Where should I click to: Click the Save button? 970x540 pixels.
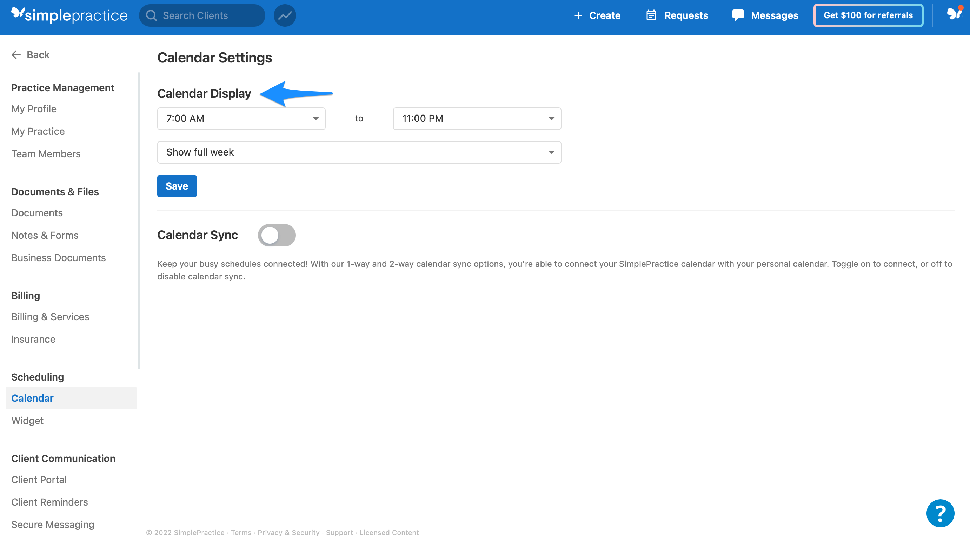(x=177, y=186)
